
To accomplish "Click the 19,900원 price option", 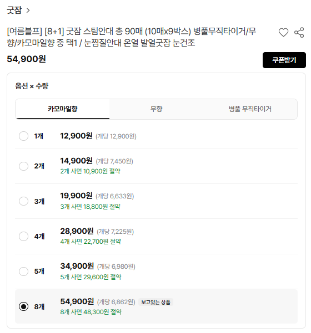I will pos(156,201).
